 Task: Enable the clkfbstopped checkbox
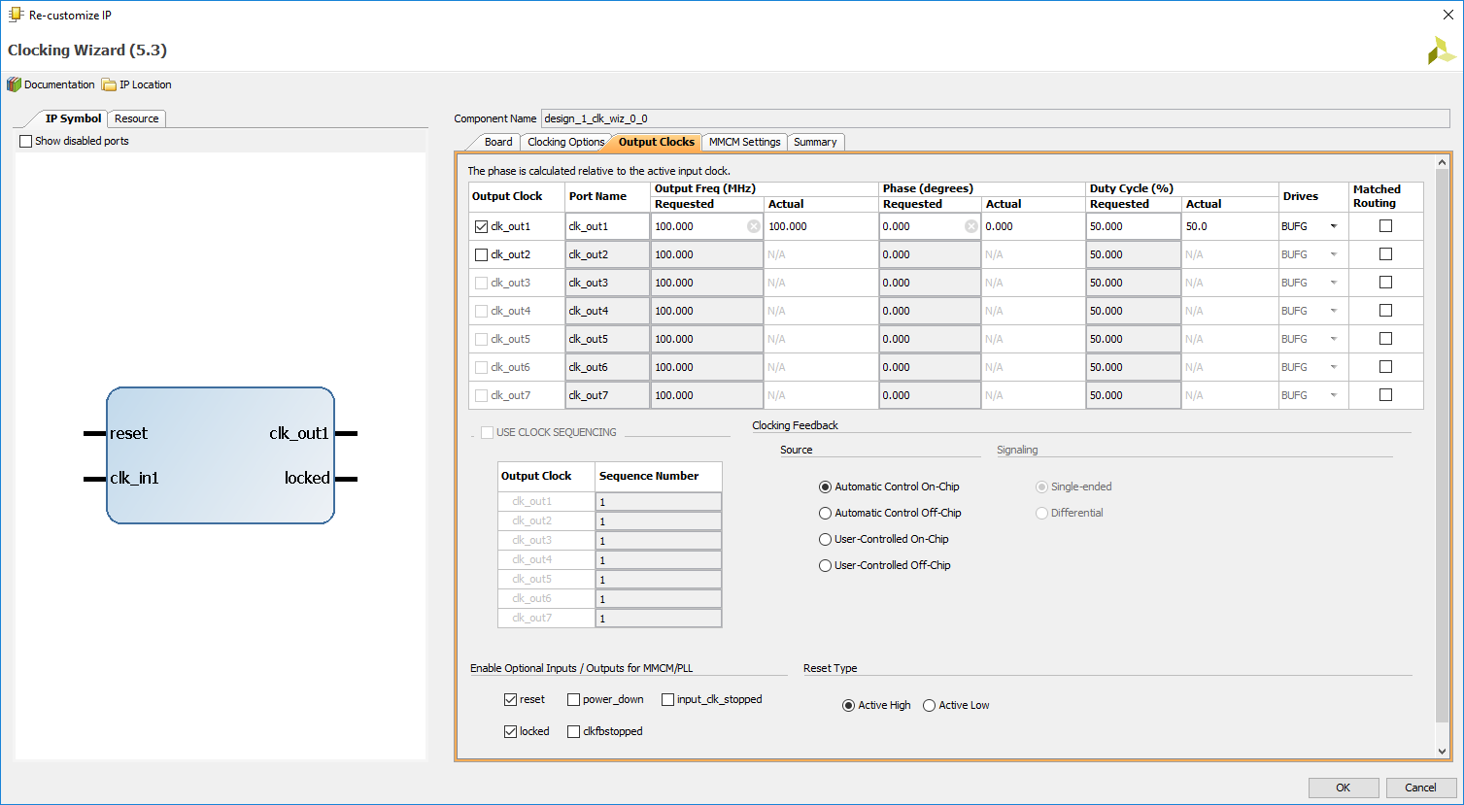[573, 731]
